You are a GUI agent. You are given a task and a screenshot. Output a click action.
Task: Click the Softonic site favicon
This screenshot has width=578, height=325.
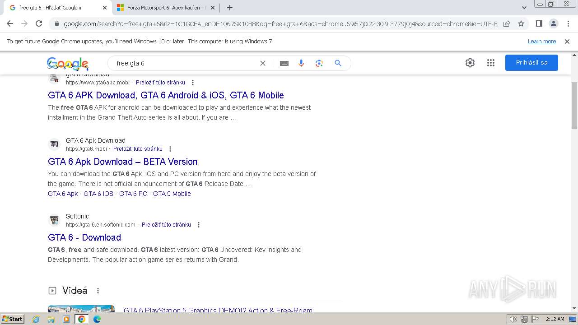click(54, 220)
